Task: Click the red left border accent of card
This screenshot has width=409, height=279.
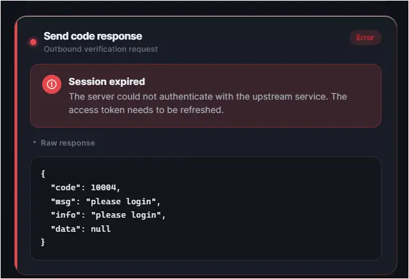Action: coord(16,146)
